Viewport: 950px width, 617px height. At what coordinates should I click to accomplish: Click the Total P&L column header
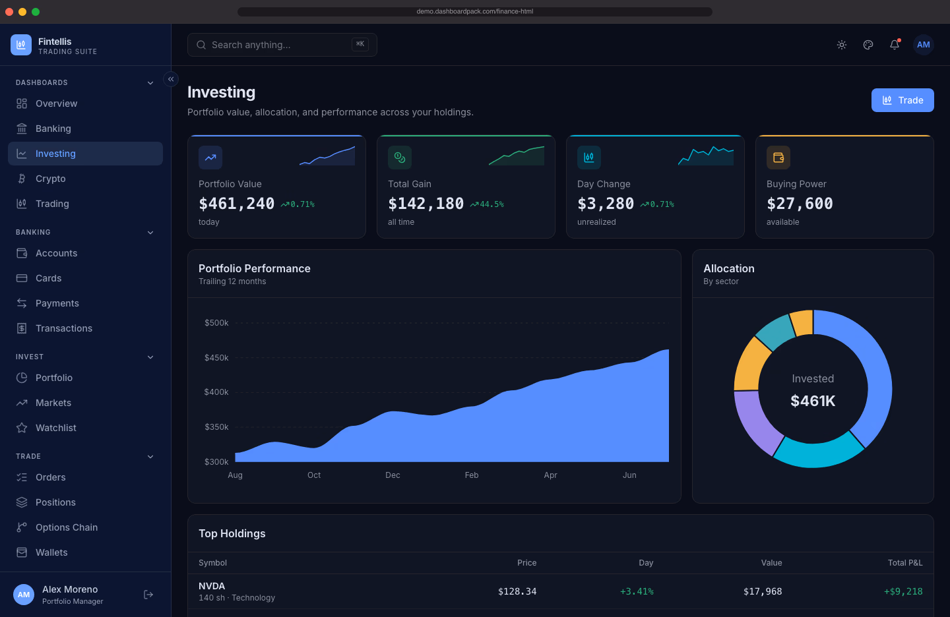tap(905, 563)
